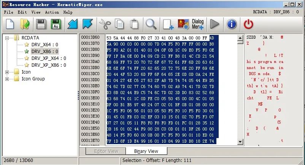Click the Save icon in toolbar

click(41, 24)
